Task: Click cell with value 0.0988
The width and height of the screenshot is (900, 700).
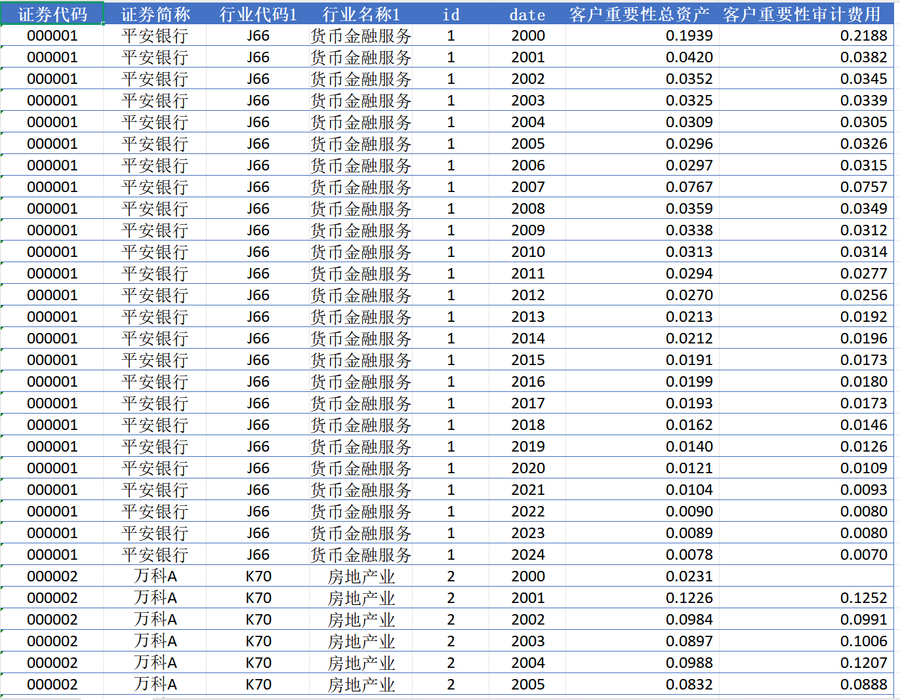Action: point(642,663)
